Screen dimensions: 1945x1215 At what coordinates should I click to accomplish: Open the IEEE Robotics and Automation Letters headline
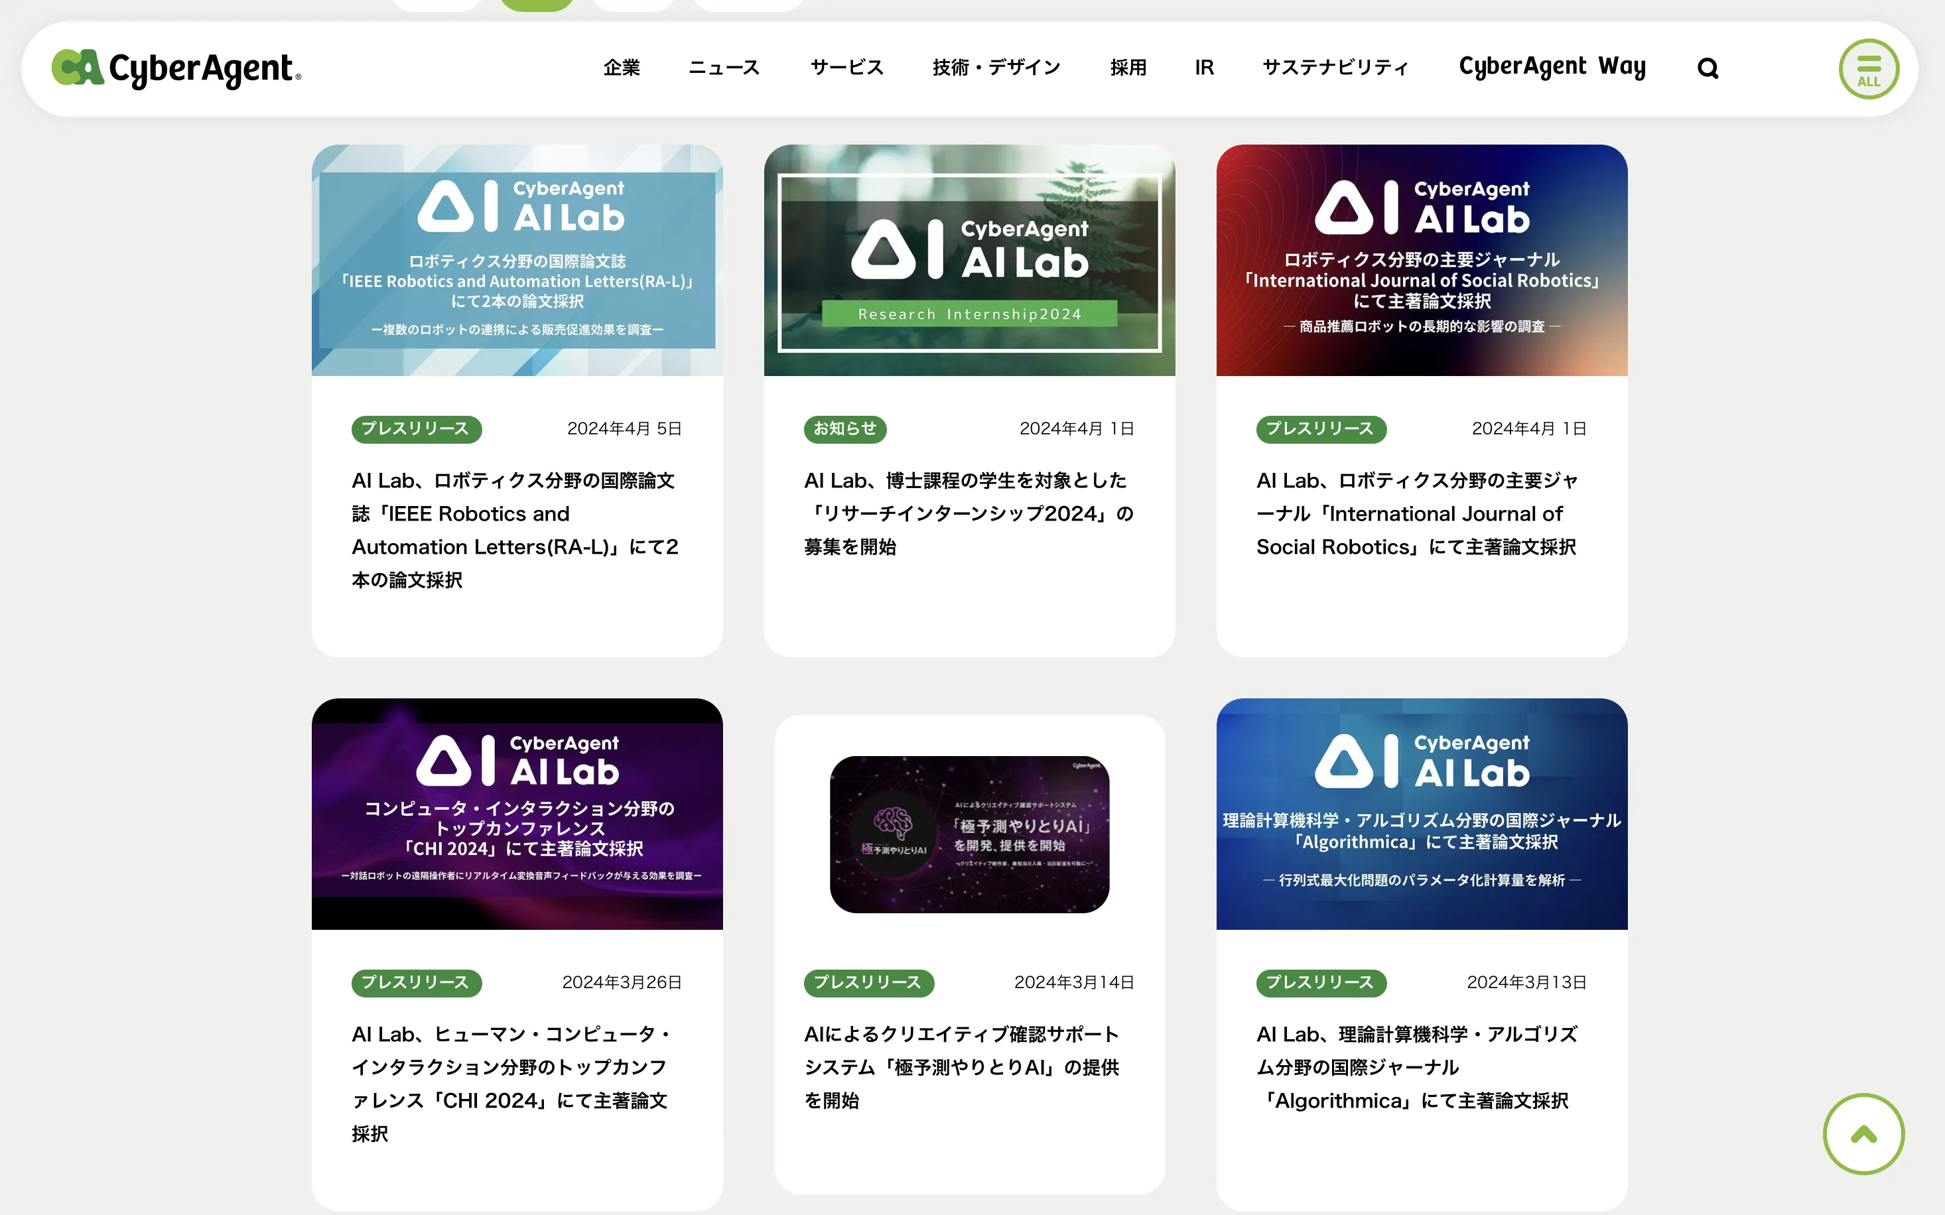pyautogui.click(x=515, y=531)
